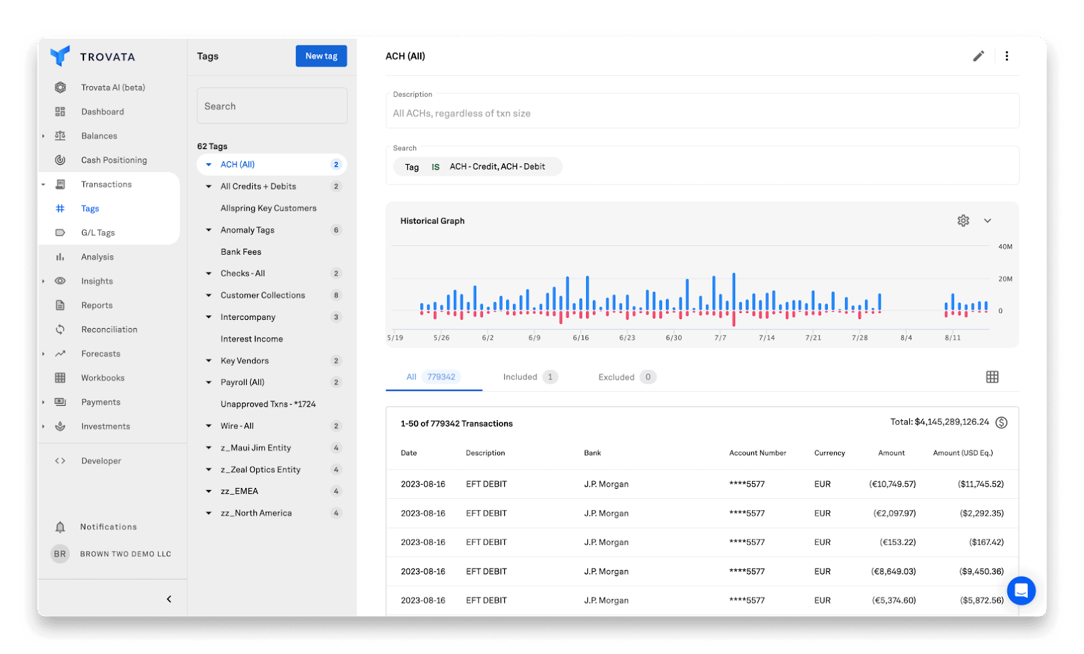
Task: Click the tags Search input field
Action: [272, 106]
